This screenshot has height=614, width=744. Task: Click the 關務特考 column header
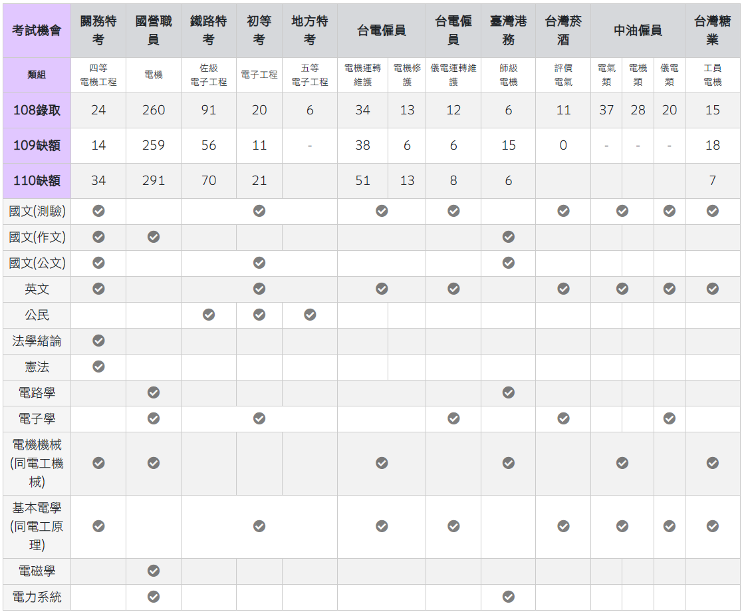click(x=98, y=31)
